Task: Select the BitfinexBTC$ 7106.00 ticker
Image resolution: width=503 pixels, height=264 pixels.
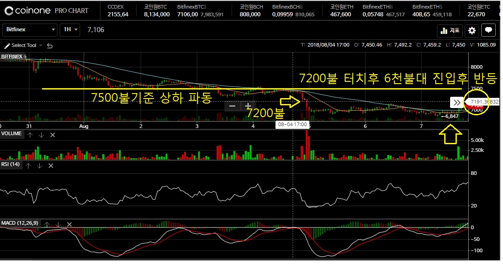Action: tap(200, 10)
